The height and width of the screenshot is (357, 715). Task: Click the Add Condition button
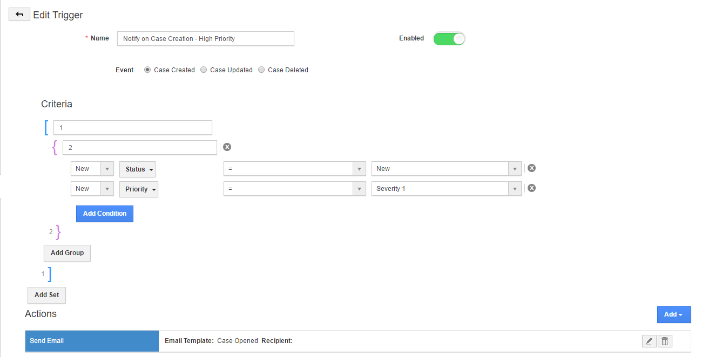105,214
